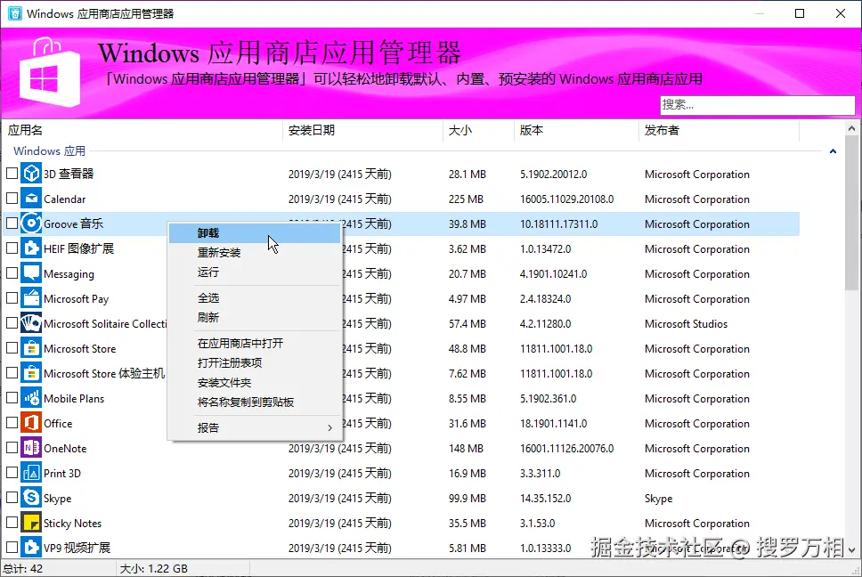Click the HEIF 图像扩展 app icon
The height and width of the screenshot is (577, 862).
click(x=31, y=248)
